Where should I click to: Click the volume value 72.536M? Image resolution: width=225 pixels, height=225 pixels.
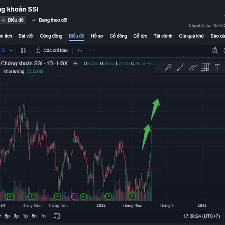[x=35, y=71]
